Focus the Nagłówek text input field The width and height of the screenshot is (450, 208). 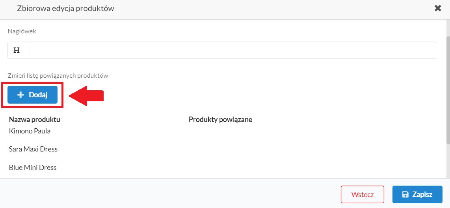[x=233, y=51]
